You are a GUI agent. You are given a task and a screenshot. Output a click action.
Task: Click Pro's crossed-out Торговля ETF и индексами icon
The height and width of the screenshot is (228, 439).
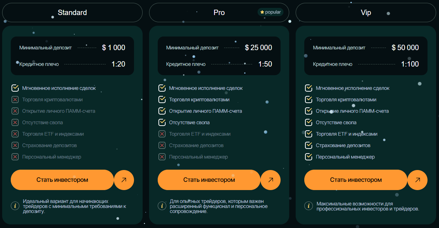tap(162, 134)
